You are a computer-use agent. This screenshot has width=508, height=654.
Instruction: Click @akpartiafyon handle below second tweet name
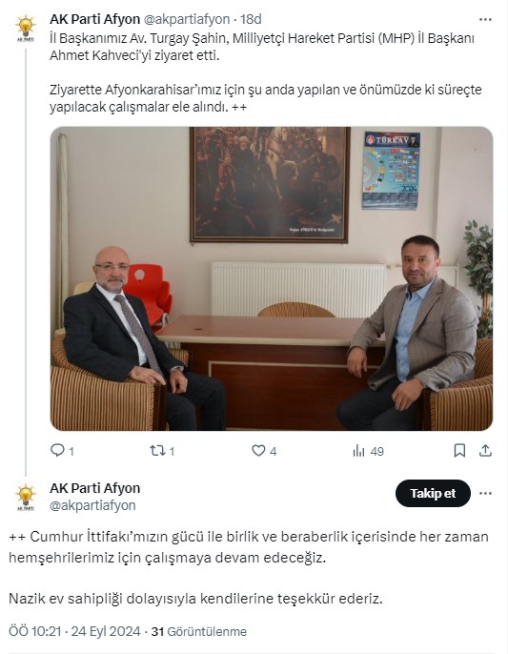92,505
